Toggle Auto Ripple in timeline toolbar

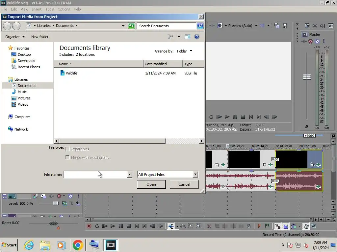point(294,226)
